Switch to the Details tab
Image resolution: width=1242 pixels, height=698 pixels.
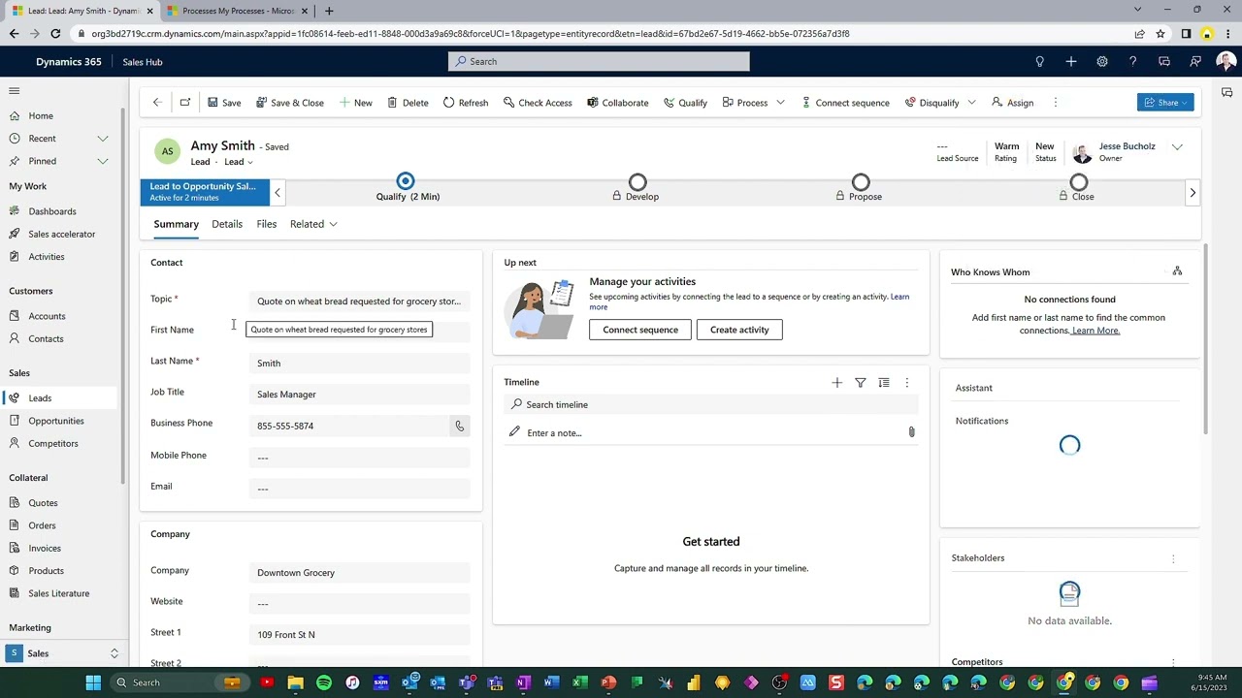(227, 224)
